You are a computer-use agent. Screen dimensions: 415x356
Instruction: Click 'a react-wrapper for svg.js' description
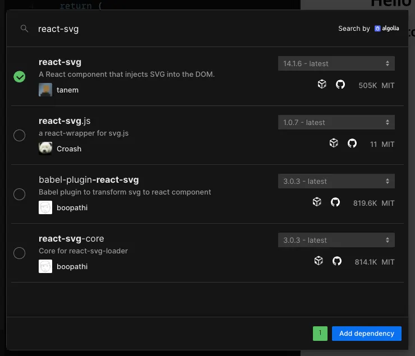[84, 133]
